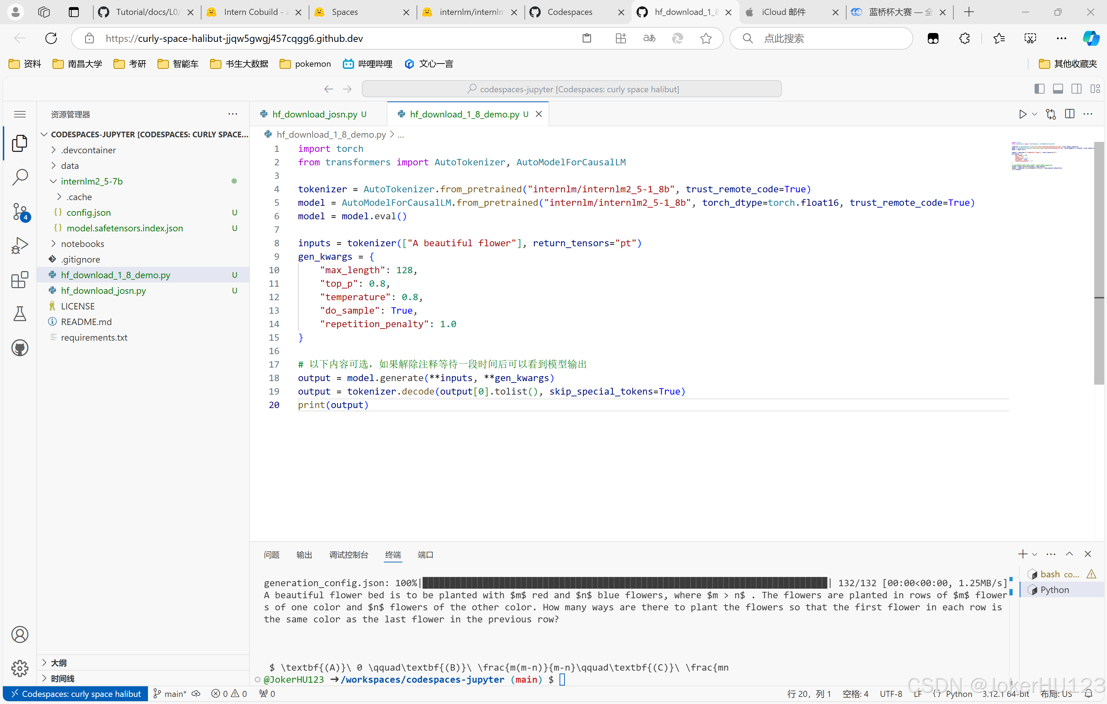1107x704 pixels.
Task: Click Codespaces: curly space halibut status button
Action: click(76, 693)
